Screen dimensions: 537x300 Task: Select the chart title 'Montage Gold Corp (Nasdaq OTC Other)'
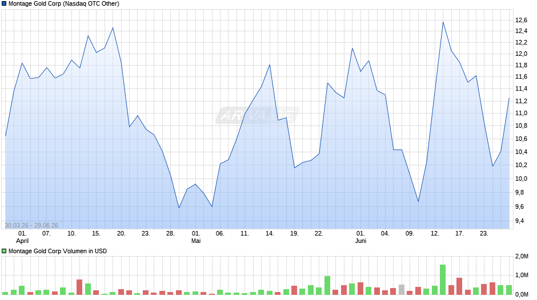coord(64,4)
